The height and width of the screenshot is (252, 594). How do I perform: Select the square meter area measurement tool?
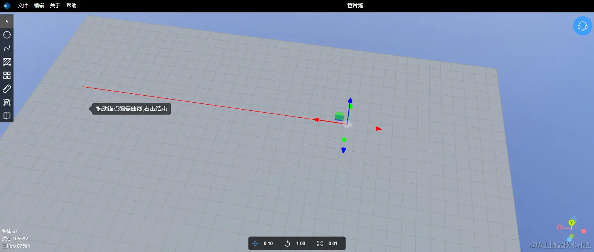point(7,102)
